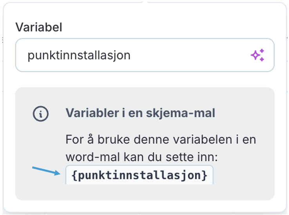
Task: Click the word punktinnstallasjon inside the input
Action: pyautogui.click(x=79, y=55)
